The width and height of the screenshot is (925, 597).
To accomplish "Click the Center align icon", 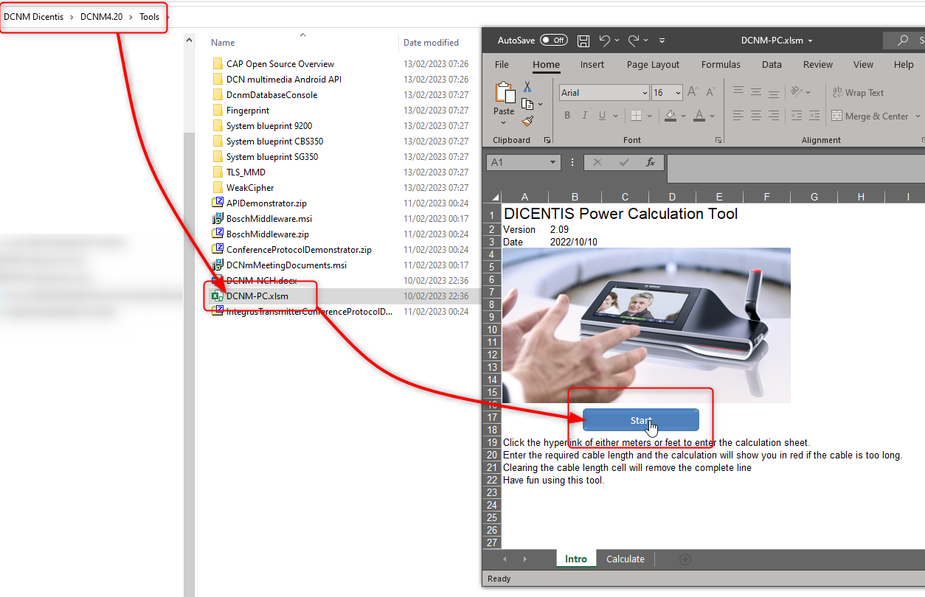I will 756,116.
